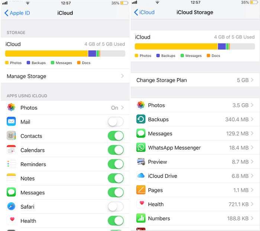260x231 pixels.
Task: Disable the Calendars toggle switch
Action: tap(116, 150)
